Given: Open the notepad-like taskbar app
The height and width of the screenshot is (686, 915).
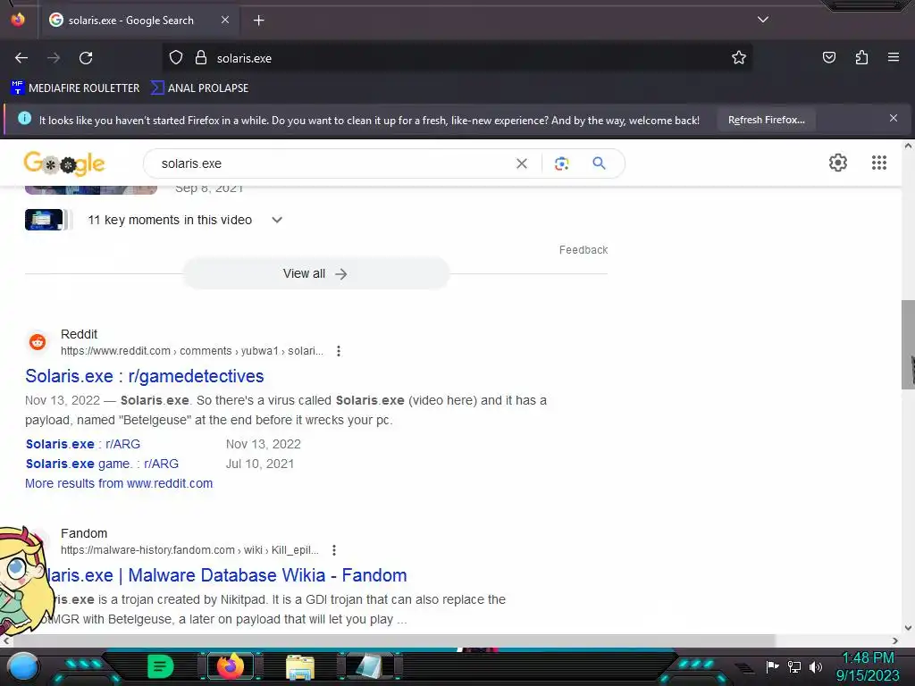Looking at the screenshot, I should pos(369,666).
